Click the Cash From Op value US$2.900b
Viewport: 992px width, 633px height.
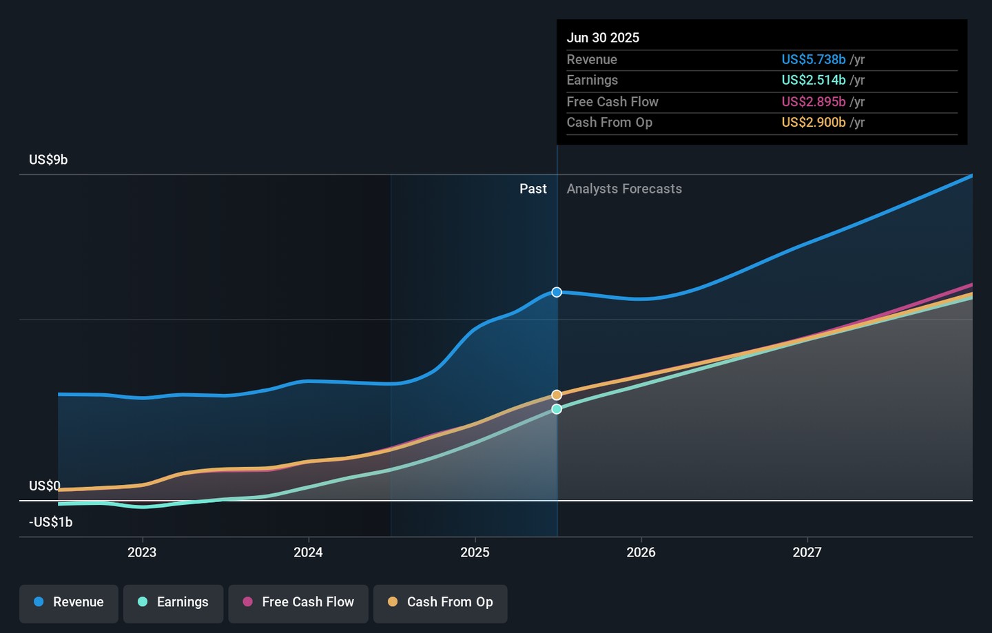(x=814, y=123)
